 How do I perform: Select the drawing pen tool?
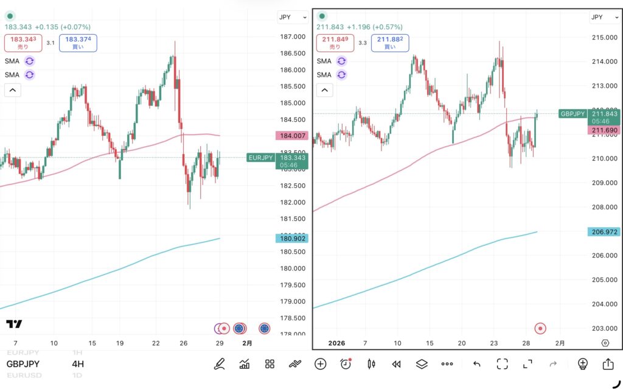pos(220,364)
